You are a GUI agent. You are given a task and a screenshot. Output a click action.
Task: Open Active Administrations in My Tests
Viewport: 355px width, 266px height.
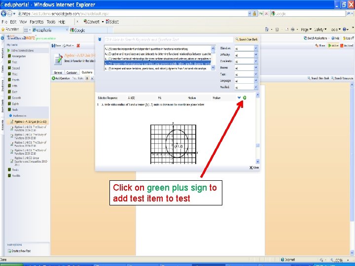point(21,50)
